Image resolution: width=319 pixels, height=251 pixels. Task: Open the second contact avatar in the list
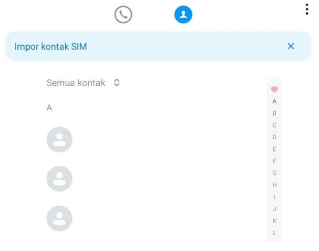click(59, 179)
